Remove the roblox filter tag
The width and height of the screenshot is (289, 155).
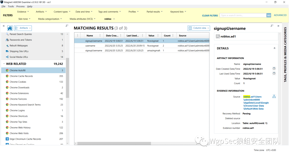(x=114, y=19)
